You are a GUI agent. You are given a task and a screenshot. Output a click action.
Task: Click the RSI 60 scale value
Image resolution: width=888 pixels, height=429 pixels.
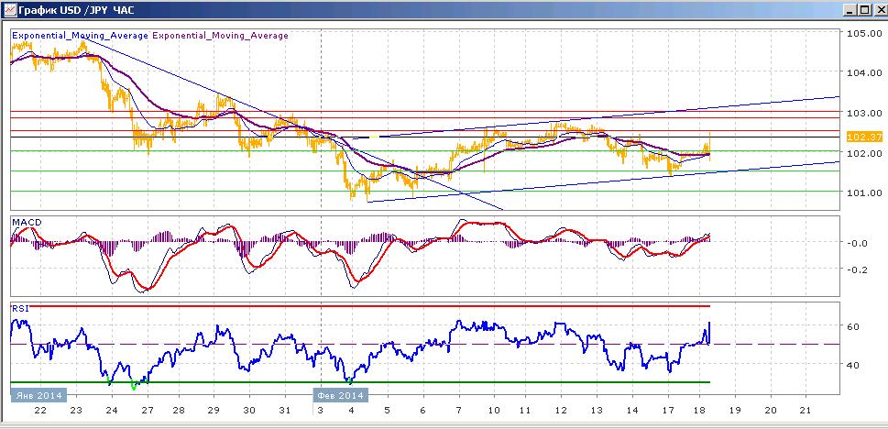tap(854, 326)
